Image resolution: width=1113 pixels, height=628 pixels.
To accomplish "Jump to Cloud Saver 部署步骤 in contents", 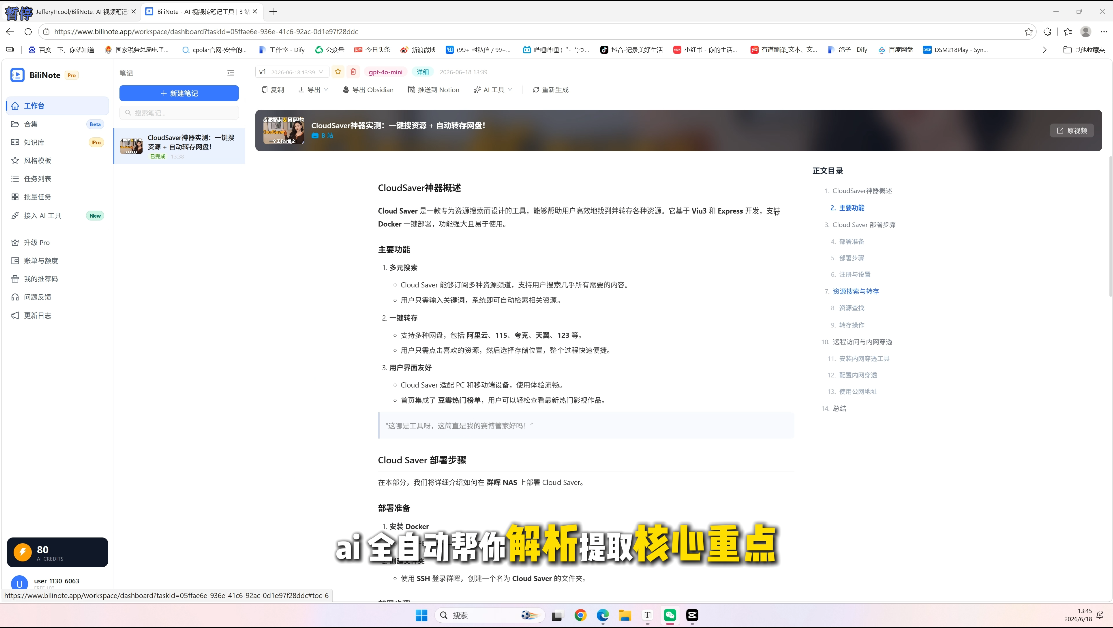I will (x=864, y=225).
